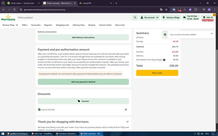Viewport: 218px width, 136px height.
Task: Change the chelsea village delivery location
Action: pyautogui.click(x=171, y=17)
